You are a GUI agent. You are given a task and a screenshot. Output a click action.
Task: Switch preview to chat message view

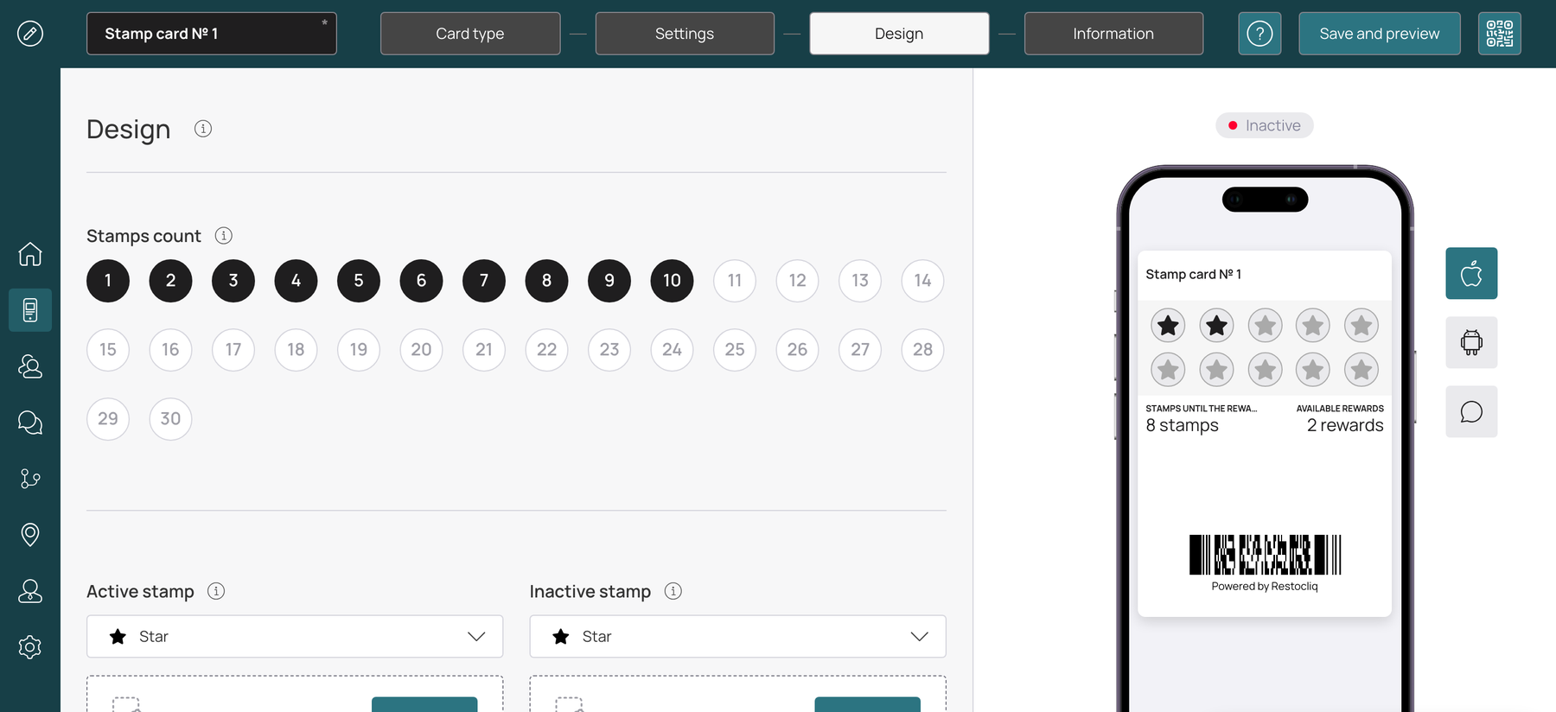click(x=1471, y=412)
